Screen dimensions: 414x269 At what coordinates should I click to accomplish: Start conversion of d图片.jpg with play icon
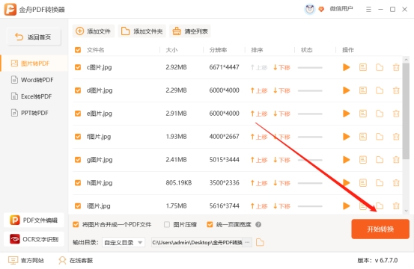point(346,90)
